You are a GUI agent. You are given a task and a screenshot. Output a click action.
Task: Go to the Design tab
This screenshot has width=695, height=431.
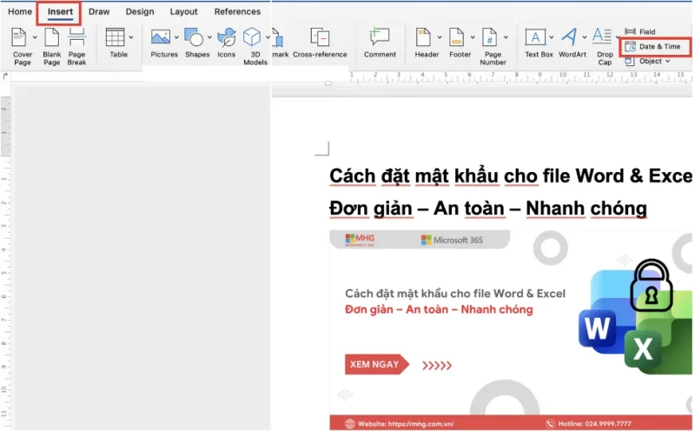pos(140,11)
